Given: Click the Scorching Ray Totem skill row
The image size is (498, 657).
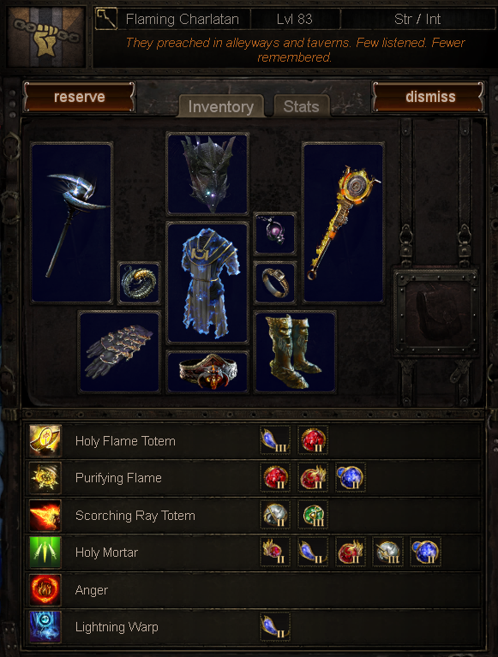Looking at the screenshot, I should tap(253, 516).
